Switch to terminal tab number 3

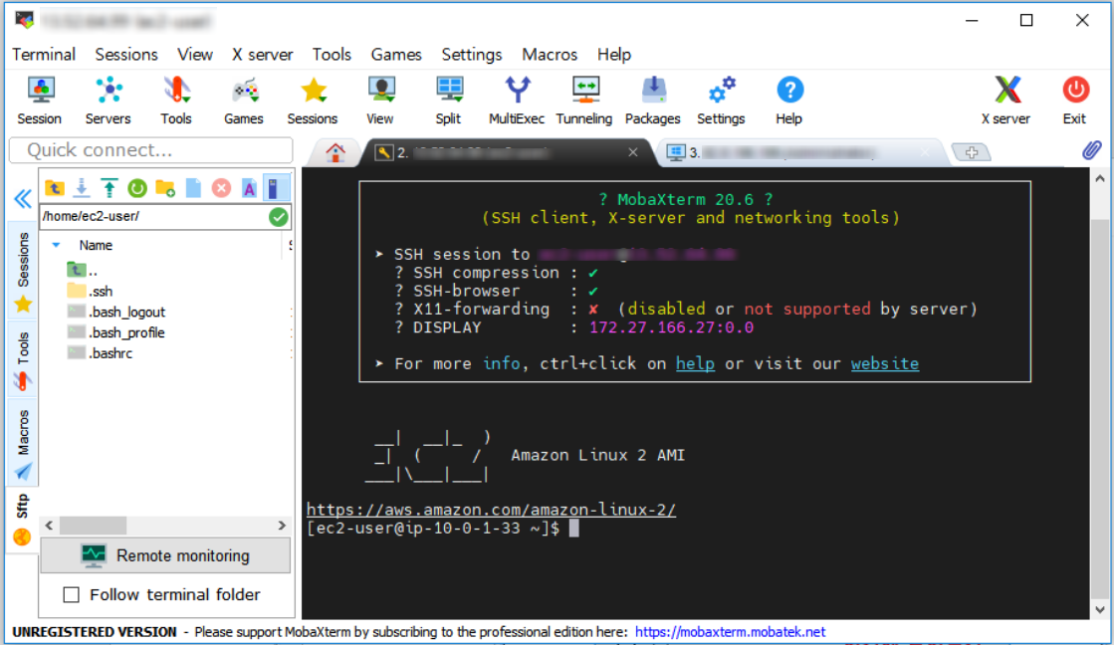(801, 152)
